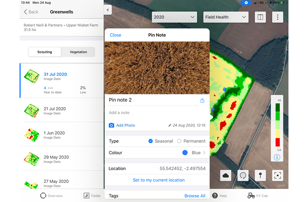Tap the camera icon beside Add Photo
308x202 pixels.
[x=111, y=125]
